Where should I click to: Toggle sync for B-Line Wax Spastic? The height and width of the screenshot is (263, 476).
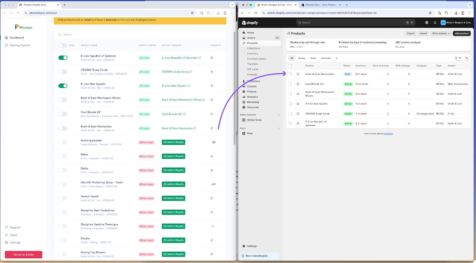pos(63,86)
